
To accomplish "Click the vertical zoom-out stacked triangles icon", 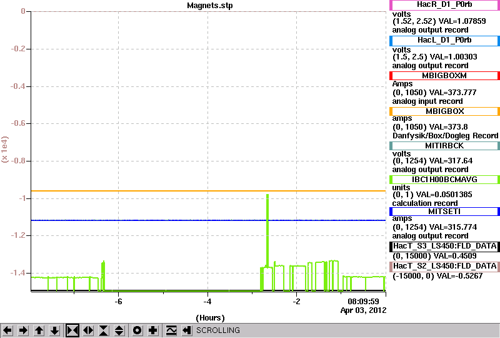I will [x=119, y=330].
